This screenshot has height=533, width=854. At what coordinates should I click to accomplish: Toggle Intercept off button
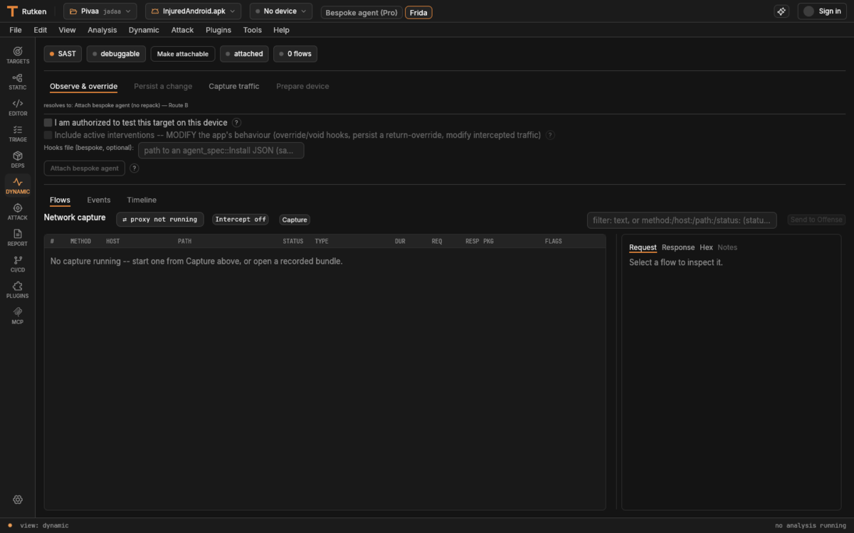tap(241, 220)
